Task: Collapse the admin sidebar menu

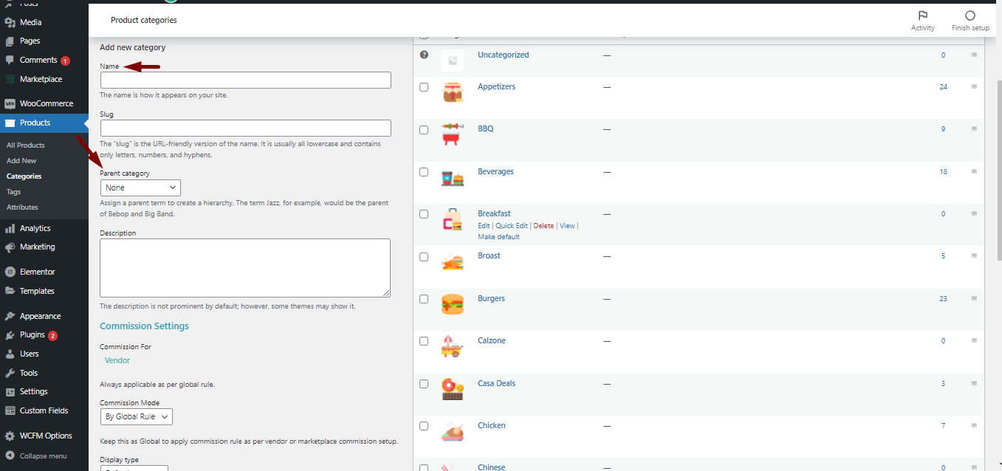Action: pos(37,456)
